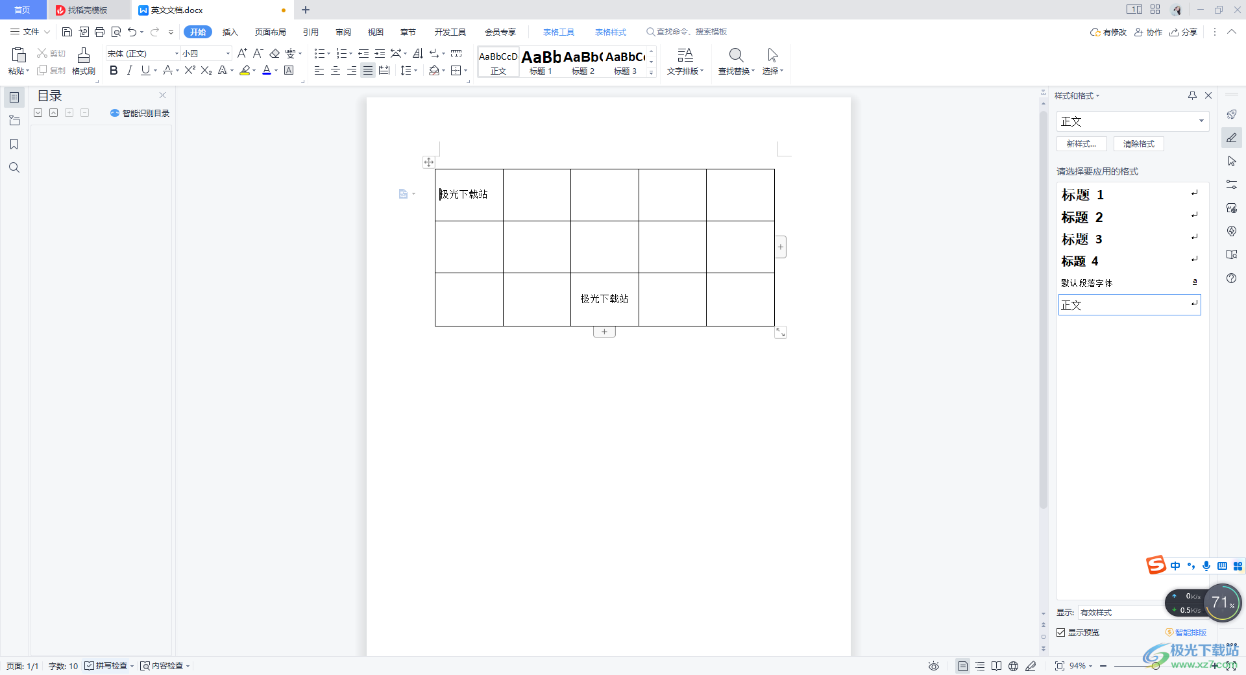Expand the styles gallery list

pos(651,73)
